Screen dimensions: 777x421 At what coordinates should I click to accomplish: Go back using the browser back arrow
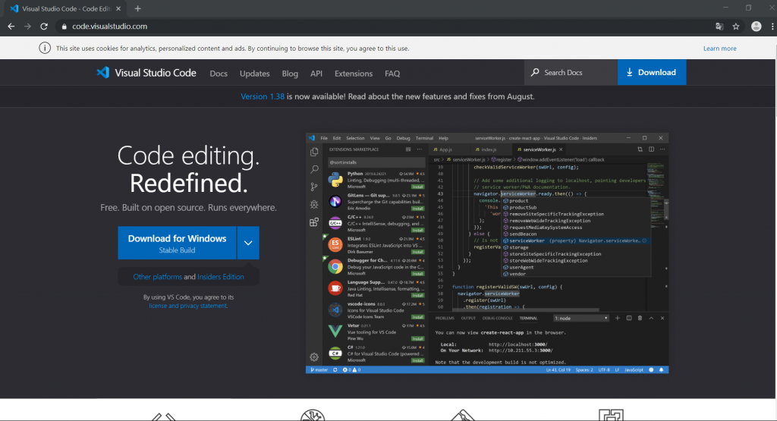pos(11,27)
